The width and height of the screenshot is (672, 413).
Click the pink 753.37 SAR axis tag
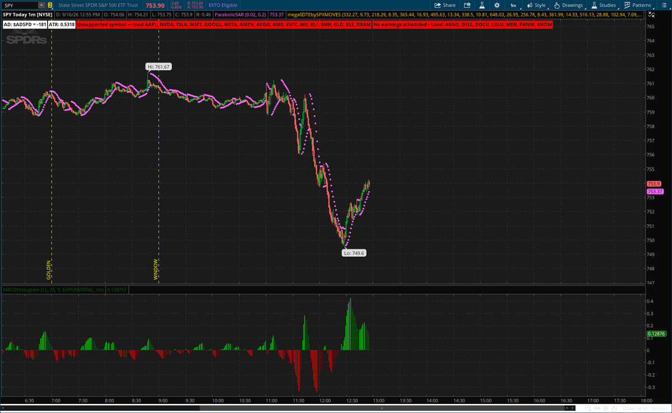655,191
